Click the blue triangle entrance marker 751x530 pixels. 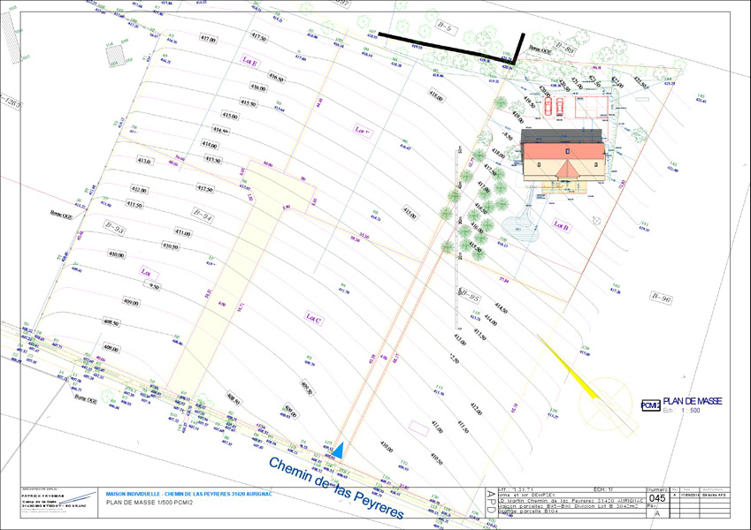[x=339, y=448]
